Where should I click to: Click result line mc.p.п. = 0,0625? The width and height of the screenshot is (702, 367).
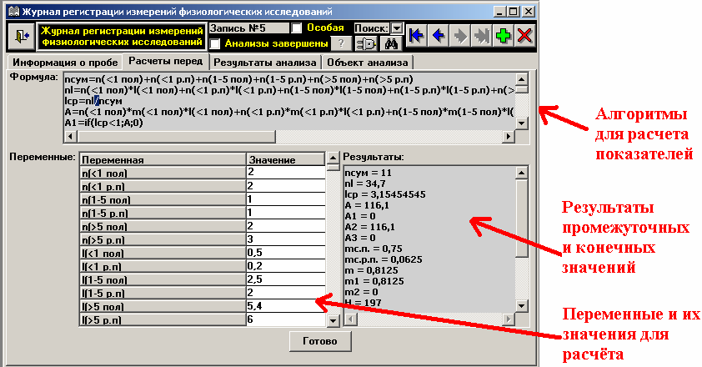(x=384, y=259)
